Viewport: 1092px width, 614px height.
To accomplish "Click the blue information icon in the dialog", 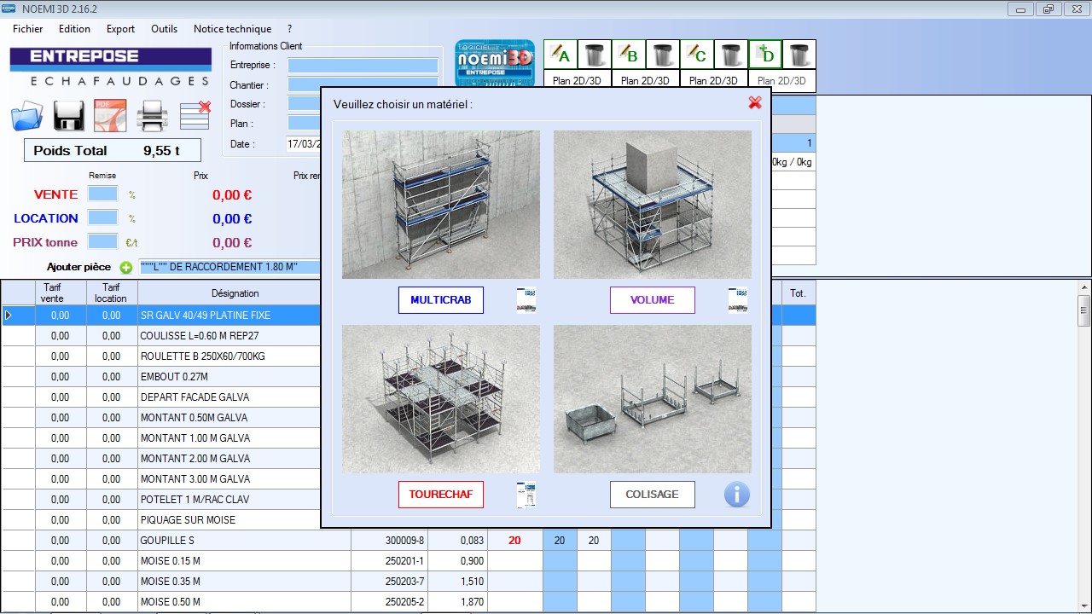I will [x=737, y=495].
